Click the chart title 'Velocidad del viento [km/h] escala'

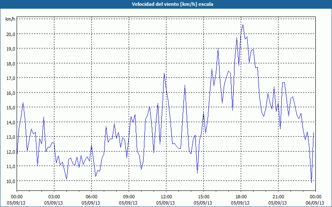tap(172, 4)
